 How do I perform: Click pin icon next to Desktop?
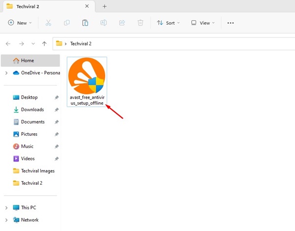click(57, 97)
